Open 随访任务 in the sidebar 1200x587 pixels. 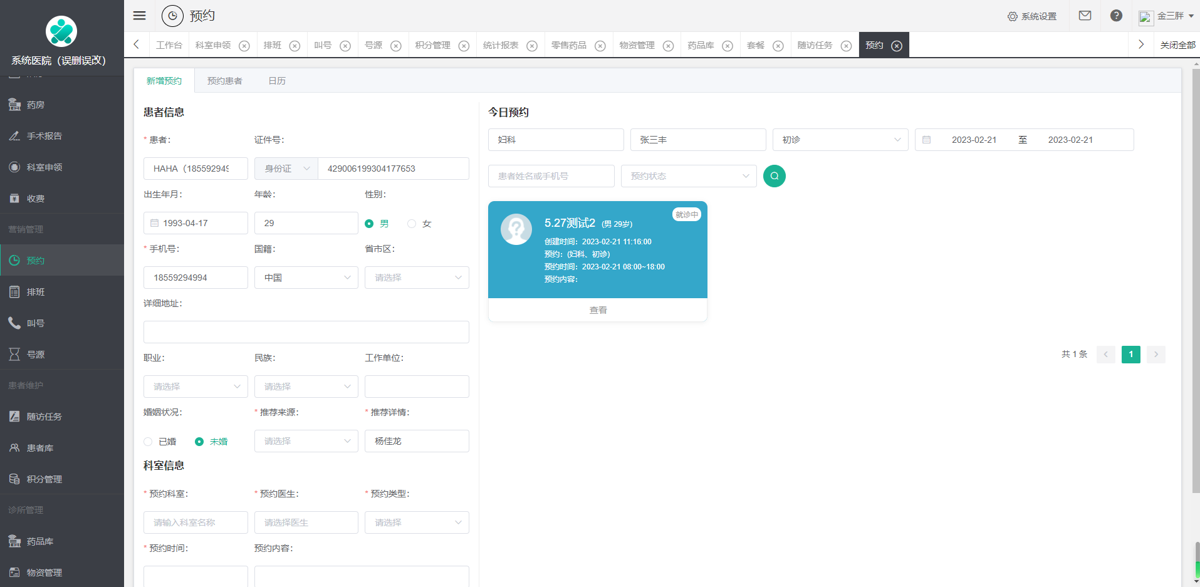click(62, 417)
